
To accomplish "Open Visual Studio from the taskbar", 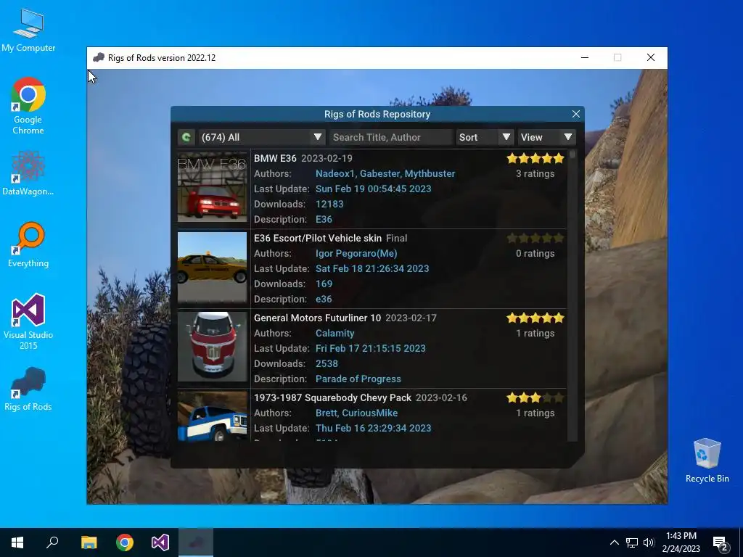I will 160,542.
